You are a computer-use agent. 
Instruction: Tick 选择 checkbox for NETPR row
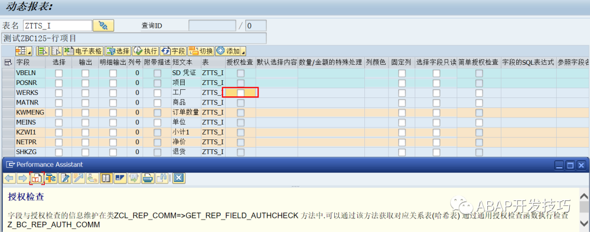(58, 142)
